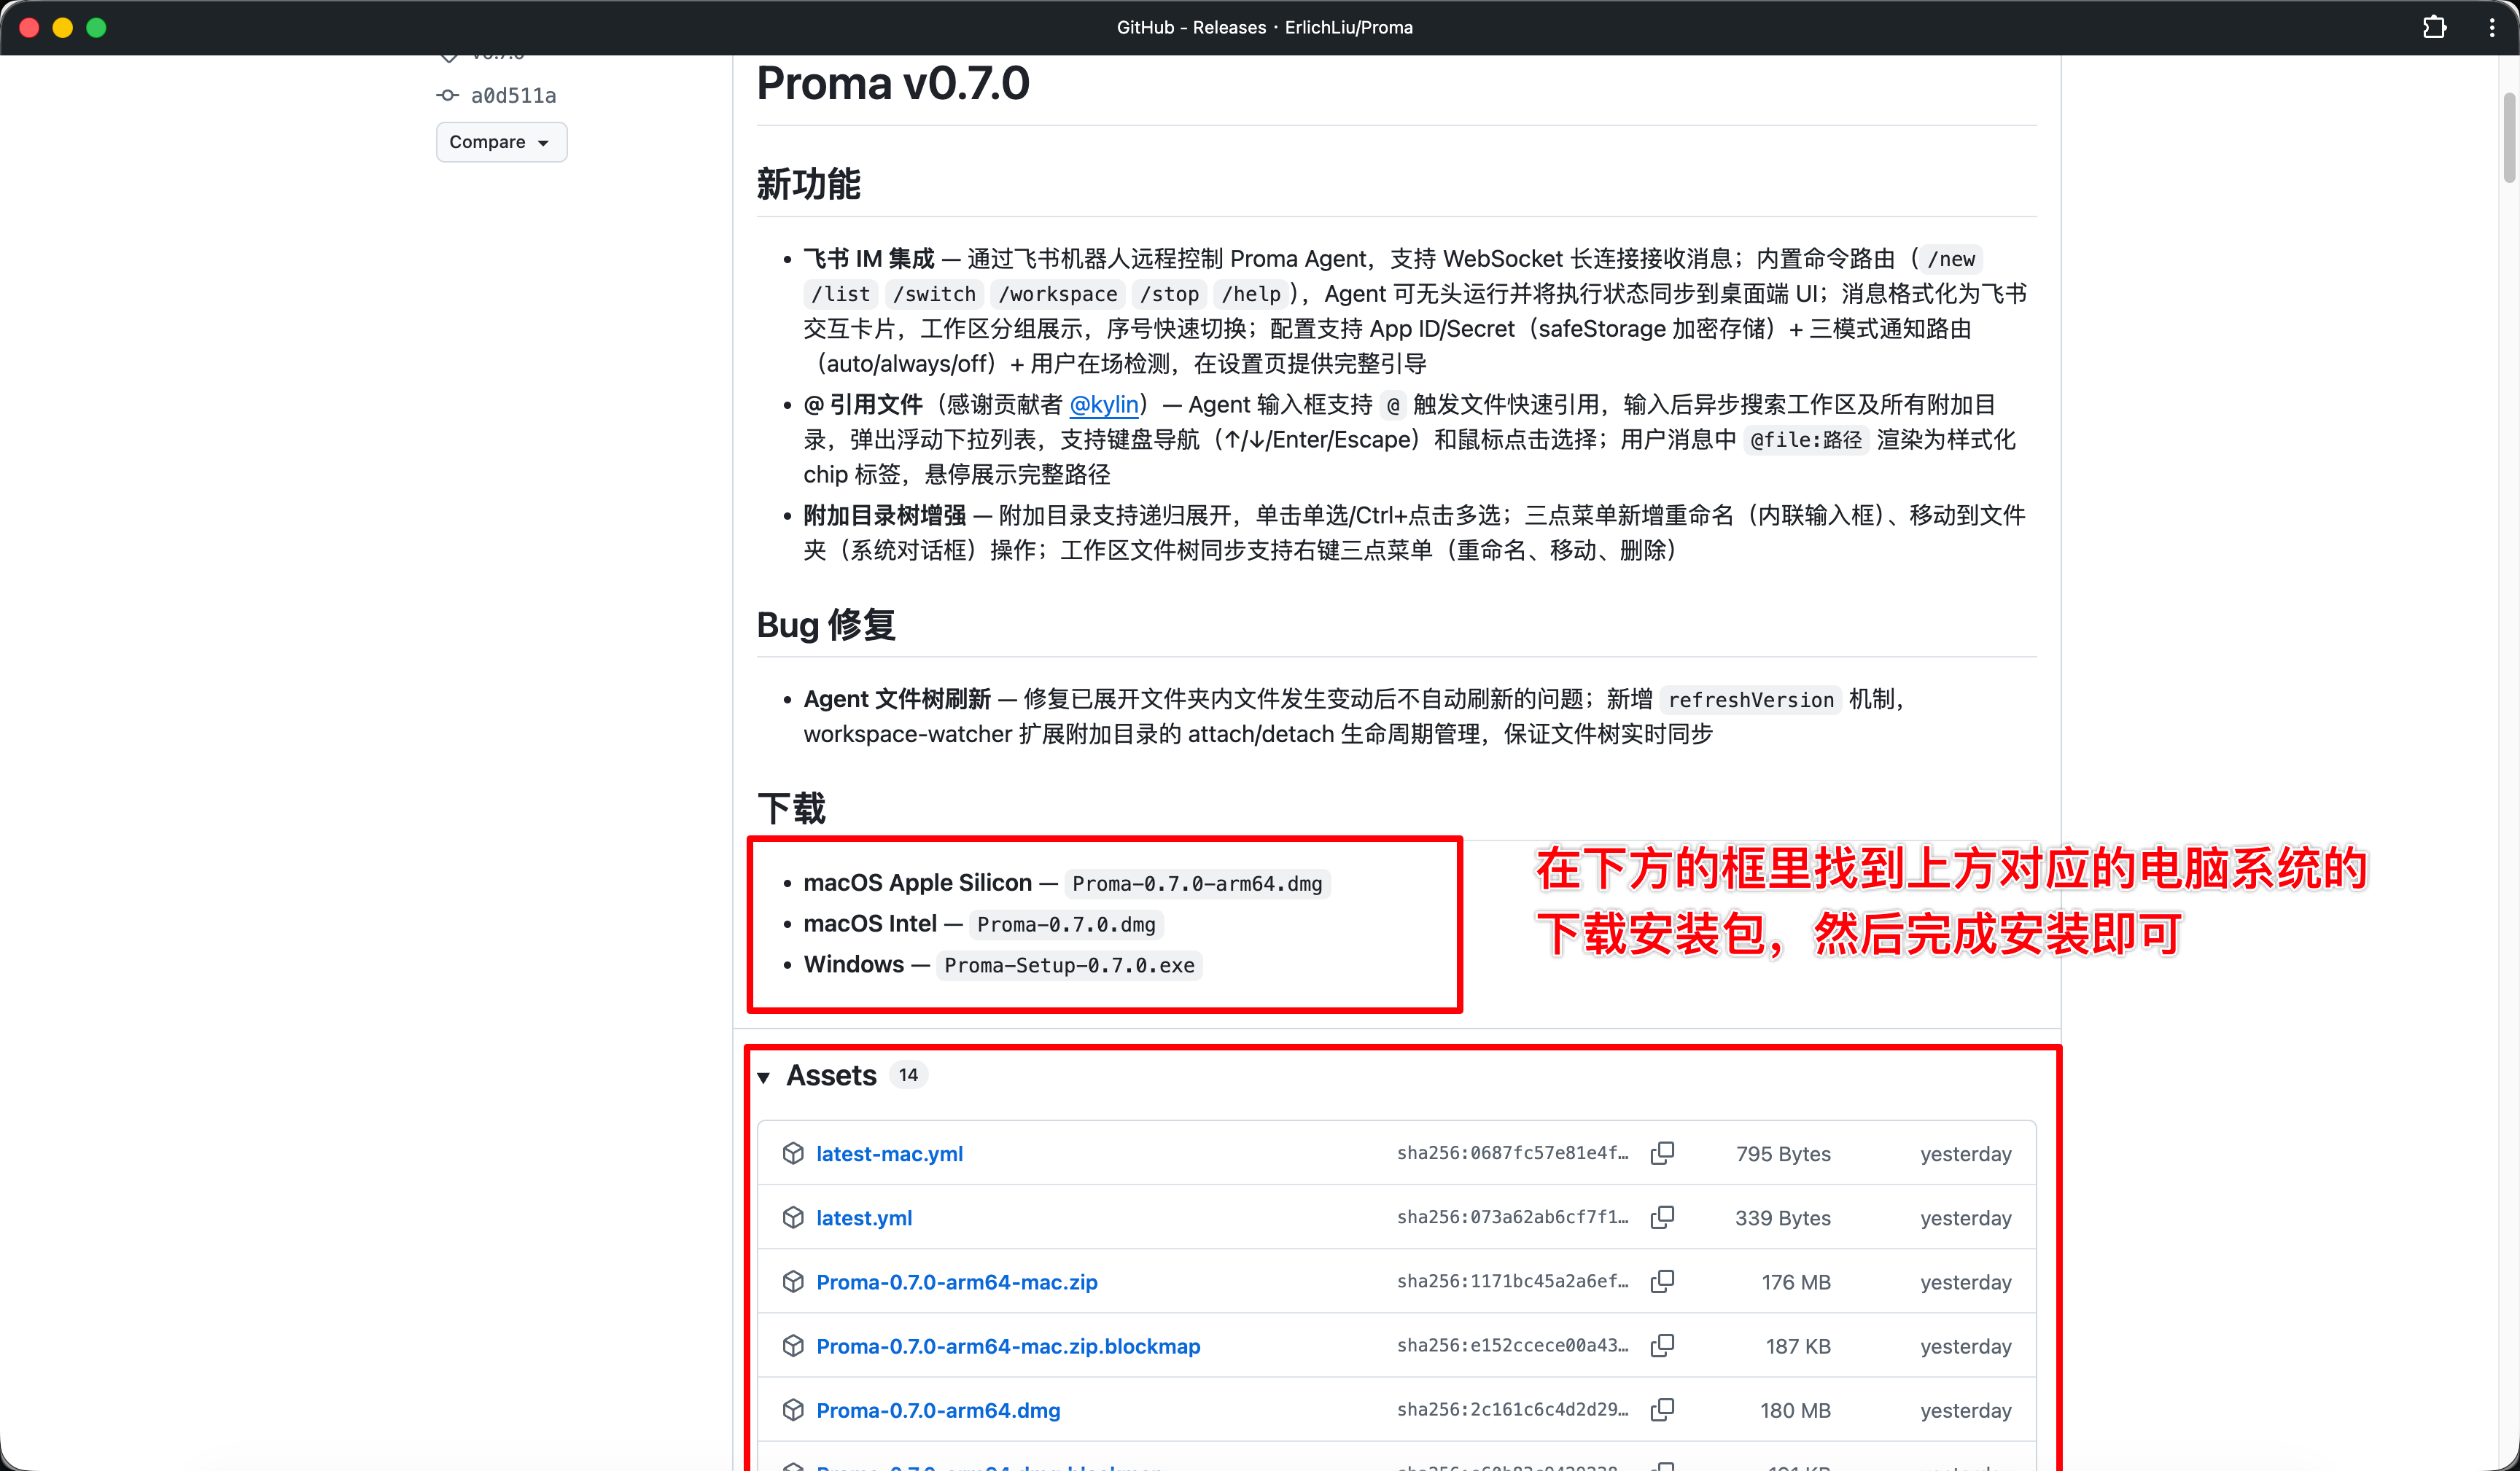Copy sha256 of arm64-mac.zip.blockmap file
The width and height of the screenshot is (2520, 1471).
point(1662,1345)
